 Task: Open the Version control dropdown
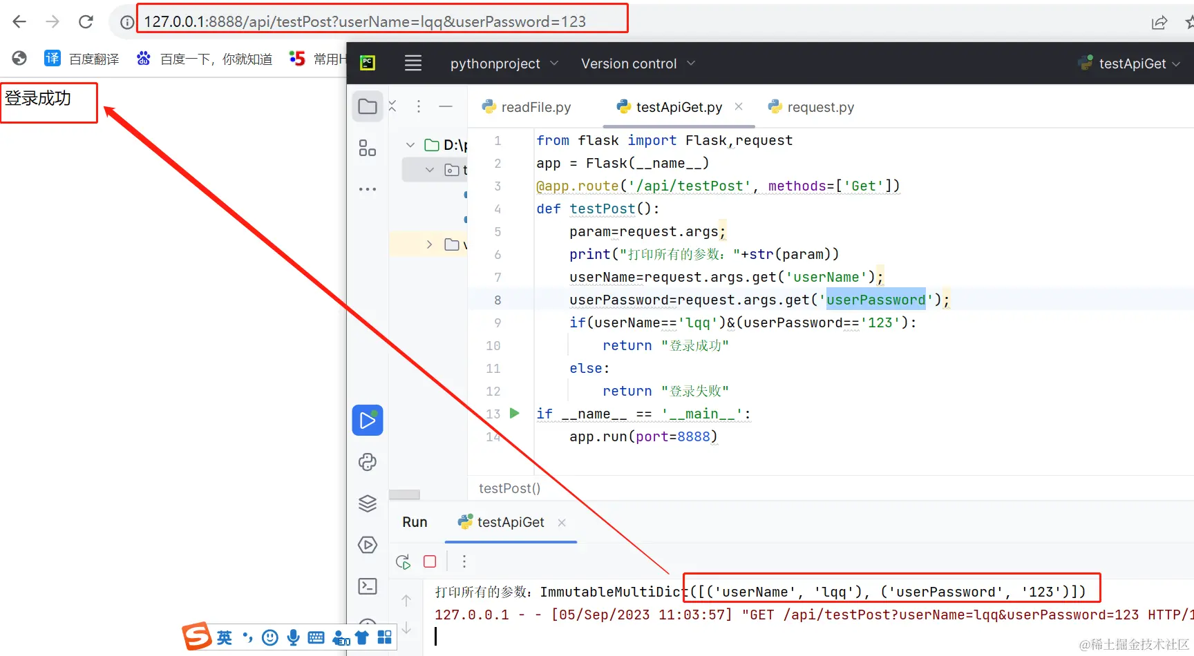tap(638, 64)
